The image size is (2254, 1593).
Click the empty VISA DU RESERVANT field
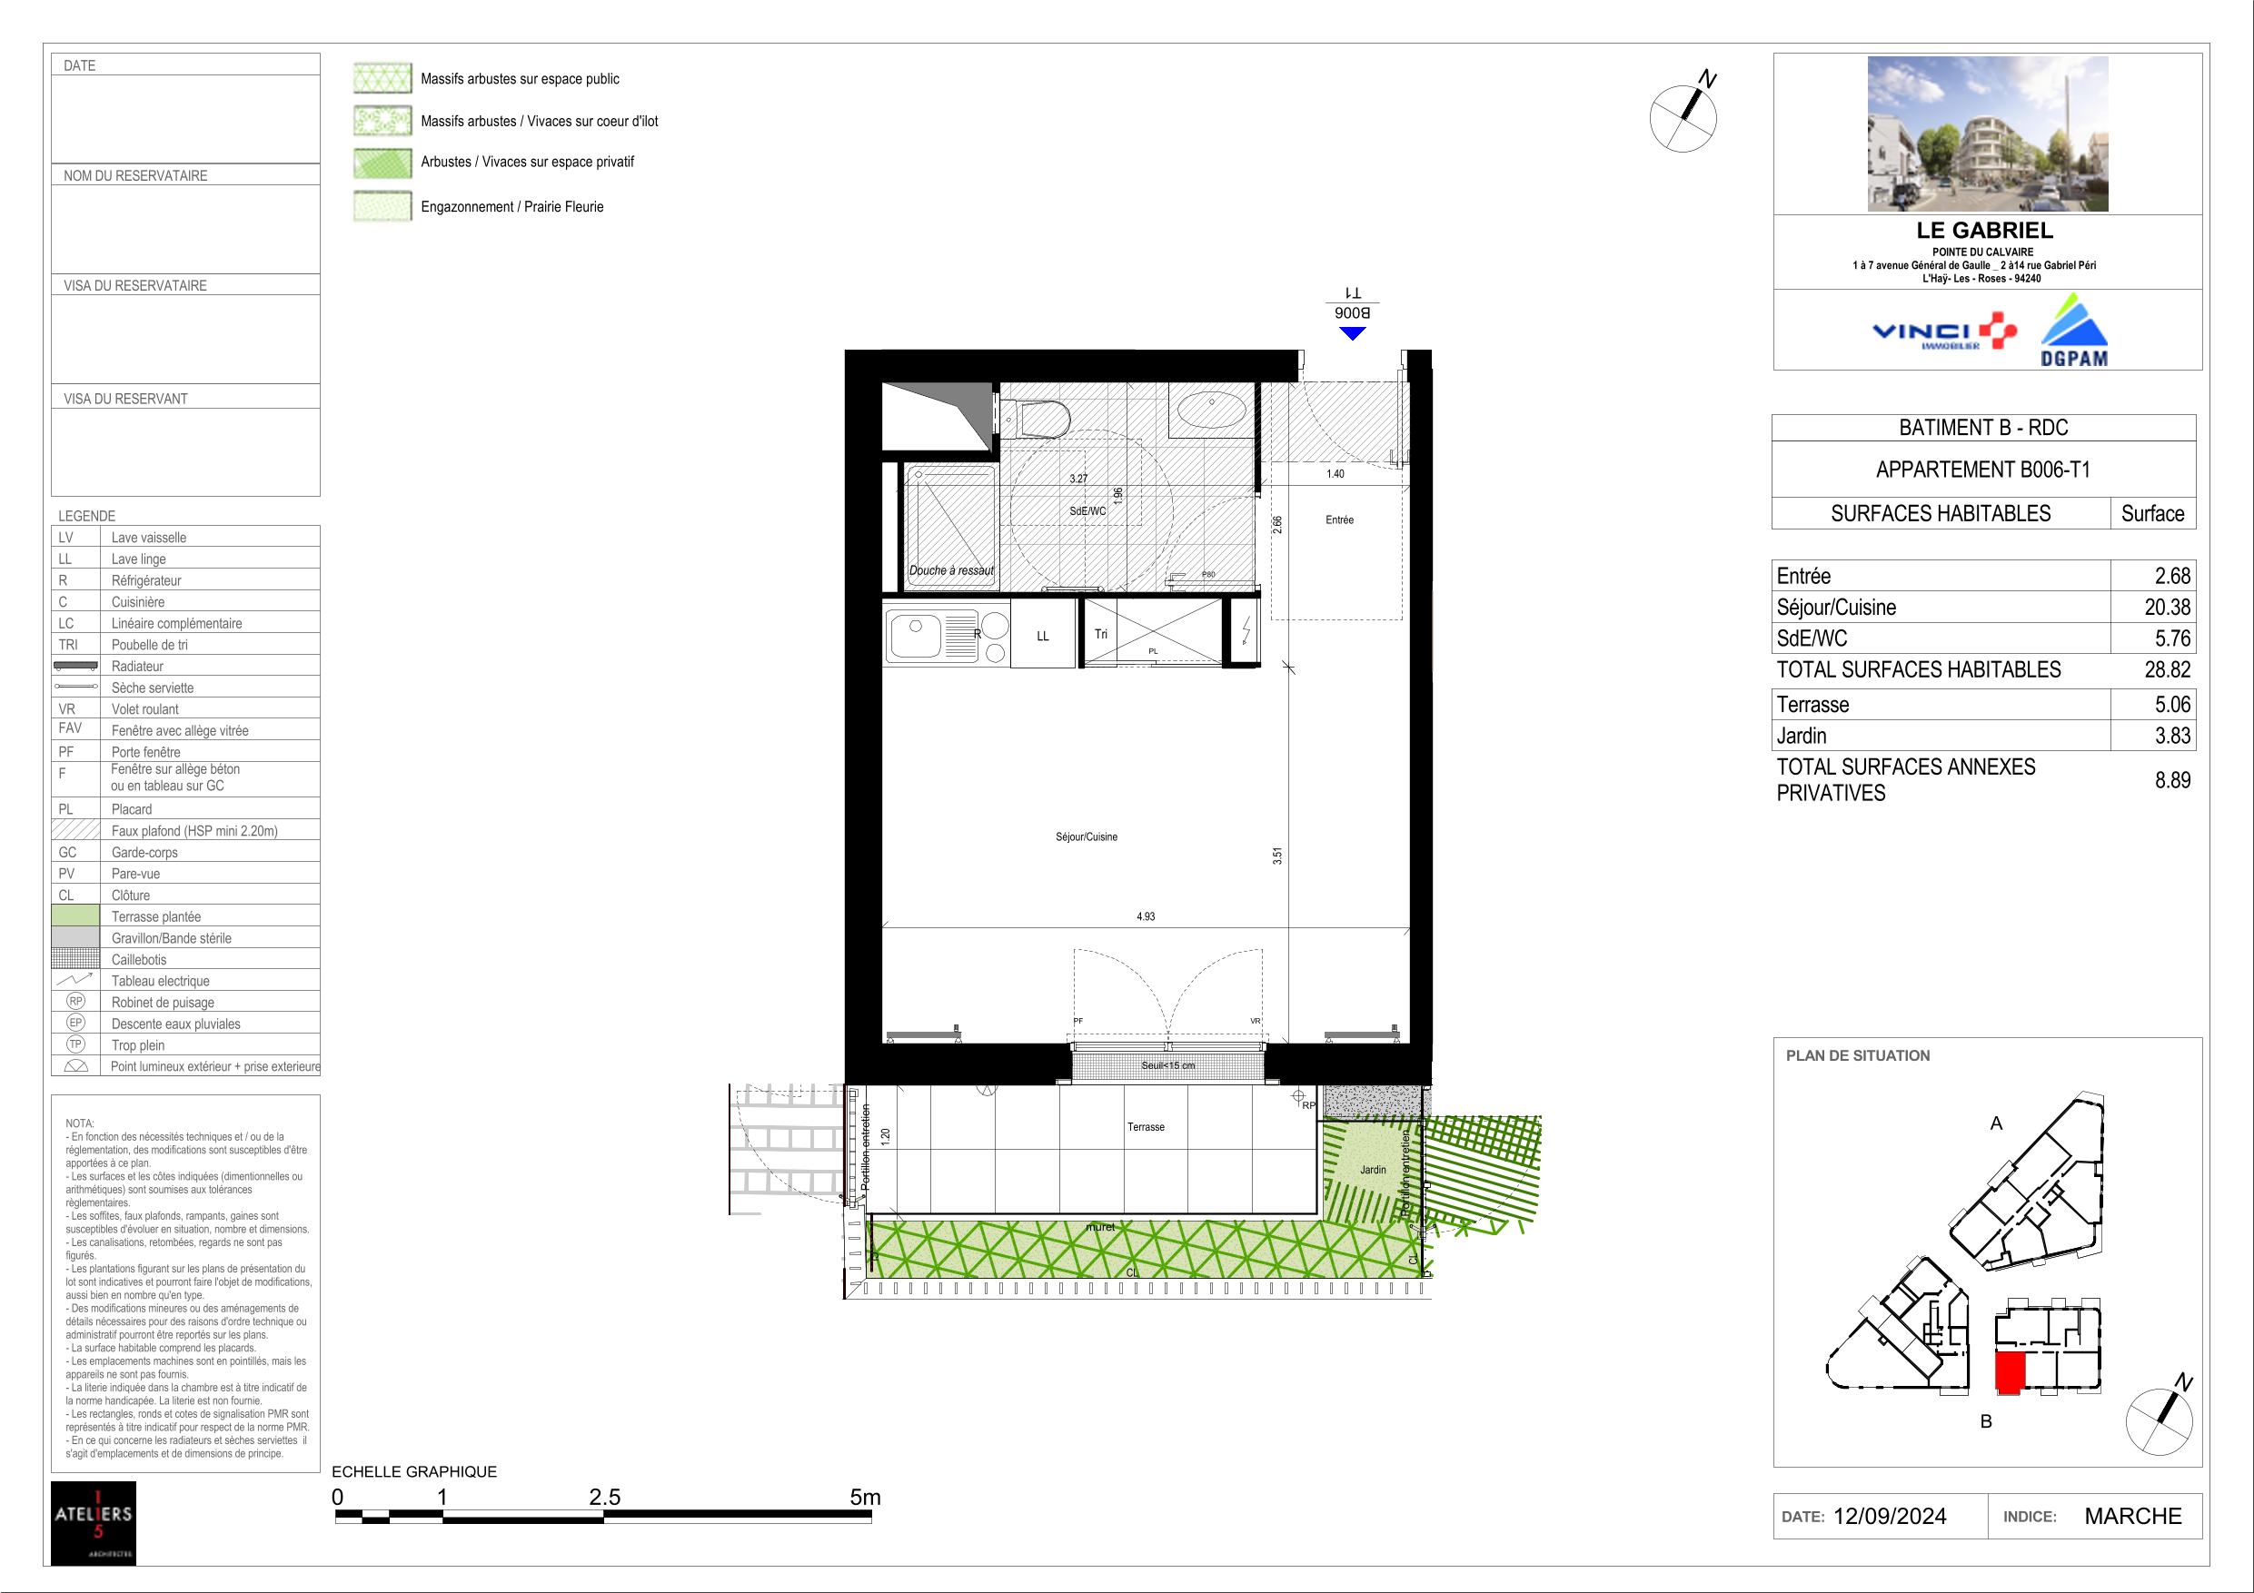(185, 451)
